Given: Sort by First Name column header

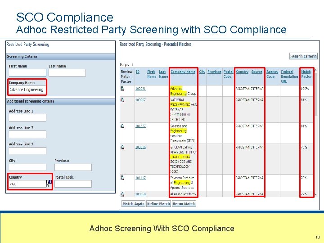Looking at the screenshot, I should (x=151, y=74).
